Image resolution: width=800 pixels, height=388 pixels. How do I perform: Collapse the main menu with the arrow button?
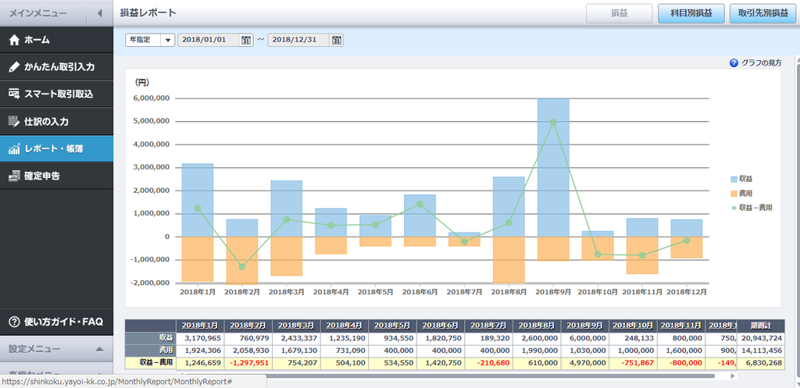tap(100, 13)
